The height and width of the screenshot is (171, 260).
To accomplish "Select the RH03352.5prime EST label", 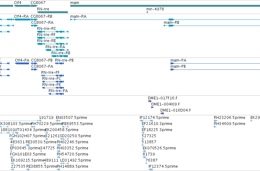I will [72, 148].
